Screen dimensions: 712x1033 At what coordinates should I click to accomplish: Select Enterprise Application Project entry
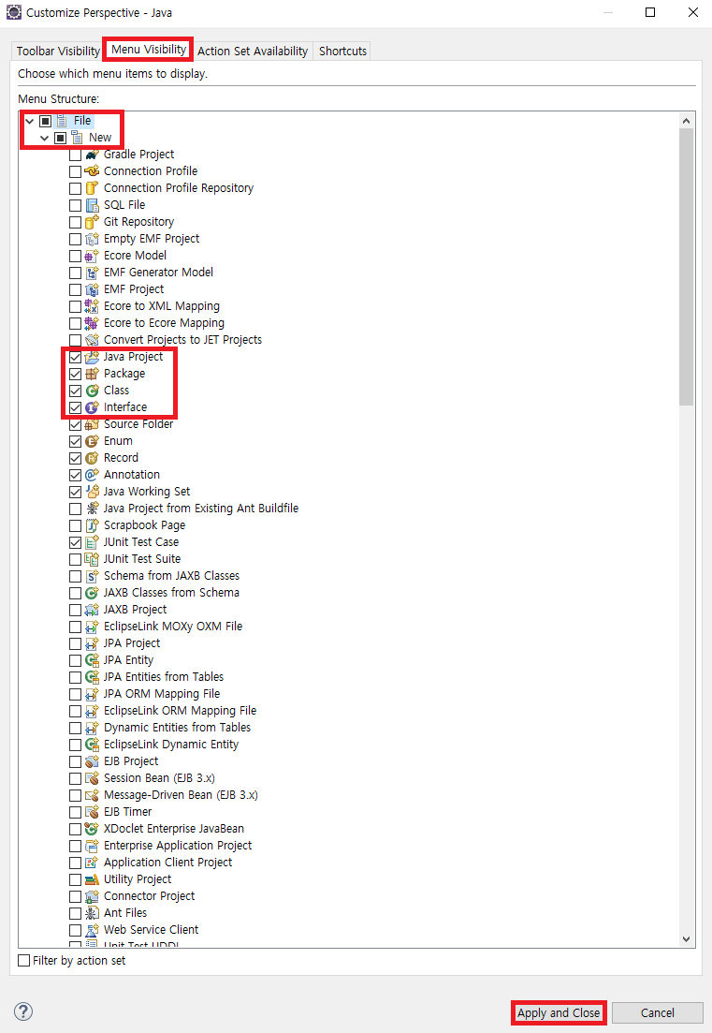pos(178,846)
